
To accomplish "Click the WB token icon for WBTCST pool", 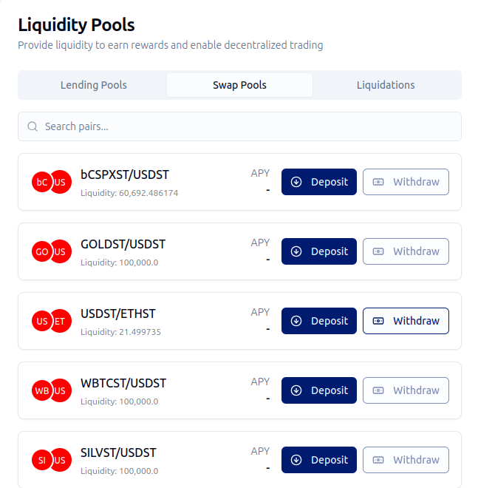I will pos(41,390).
